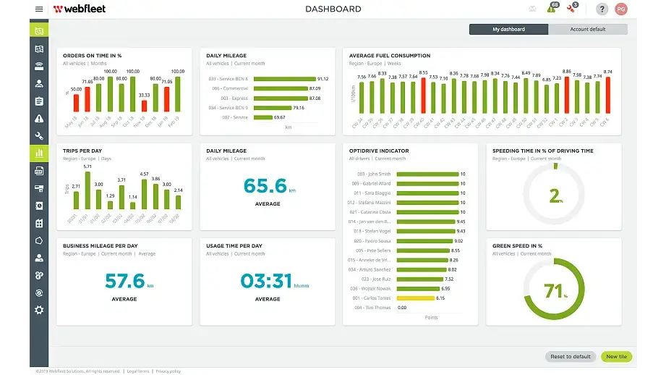
Task: Open the hamburger menu
Action: click(38, 9)
